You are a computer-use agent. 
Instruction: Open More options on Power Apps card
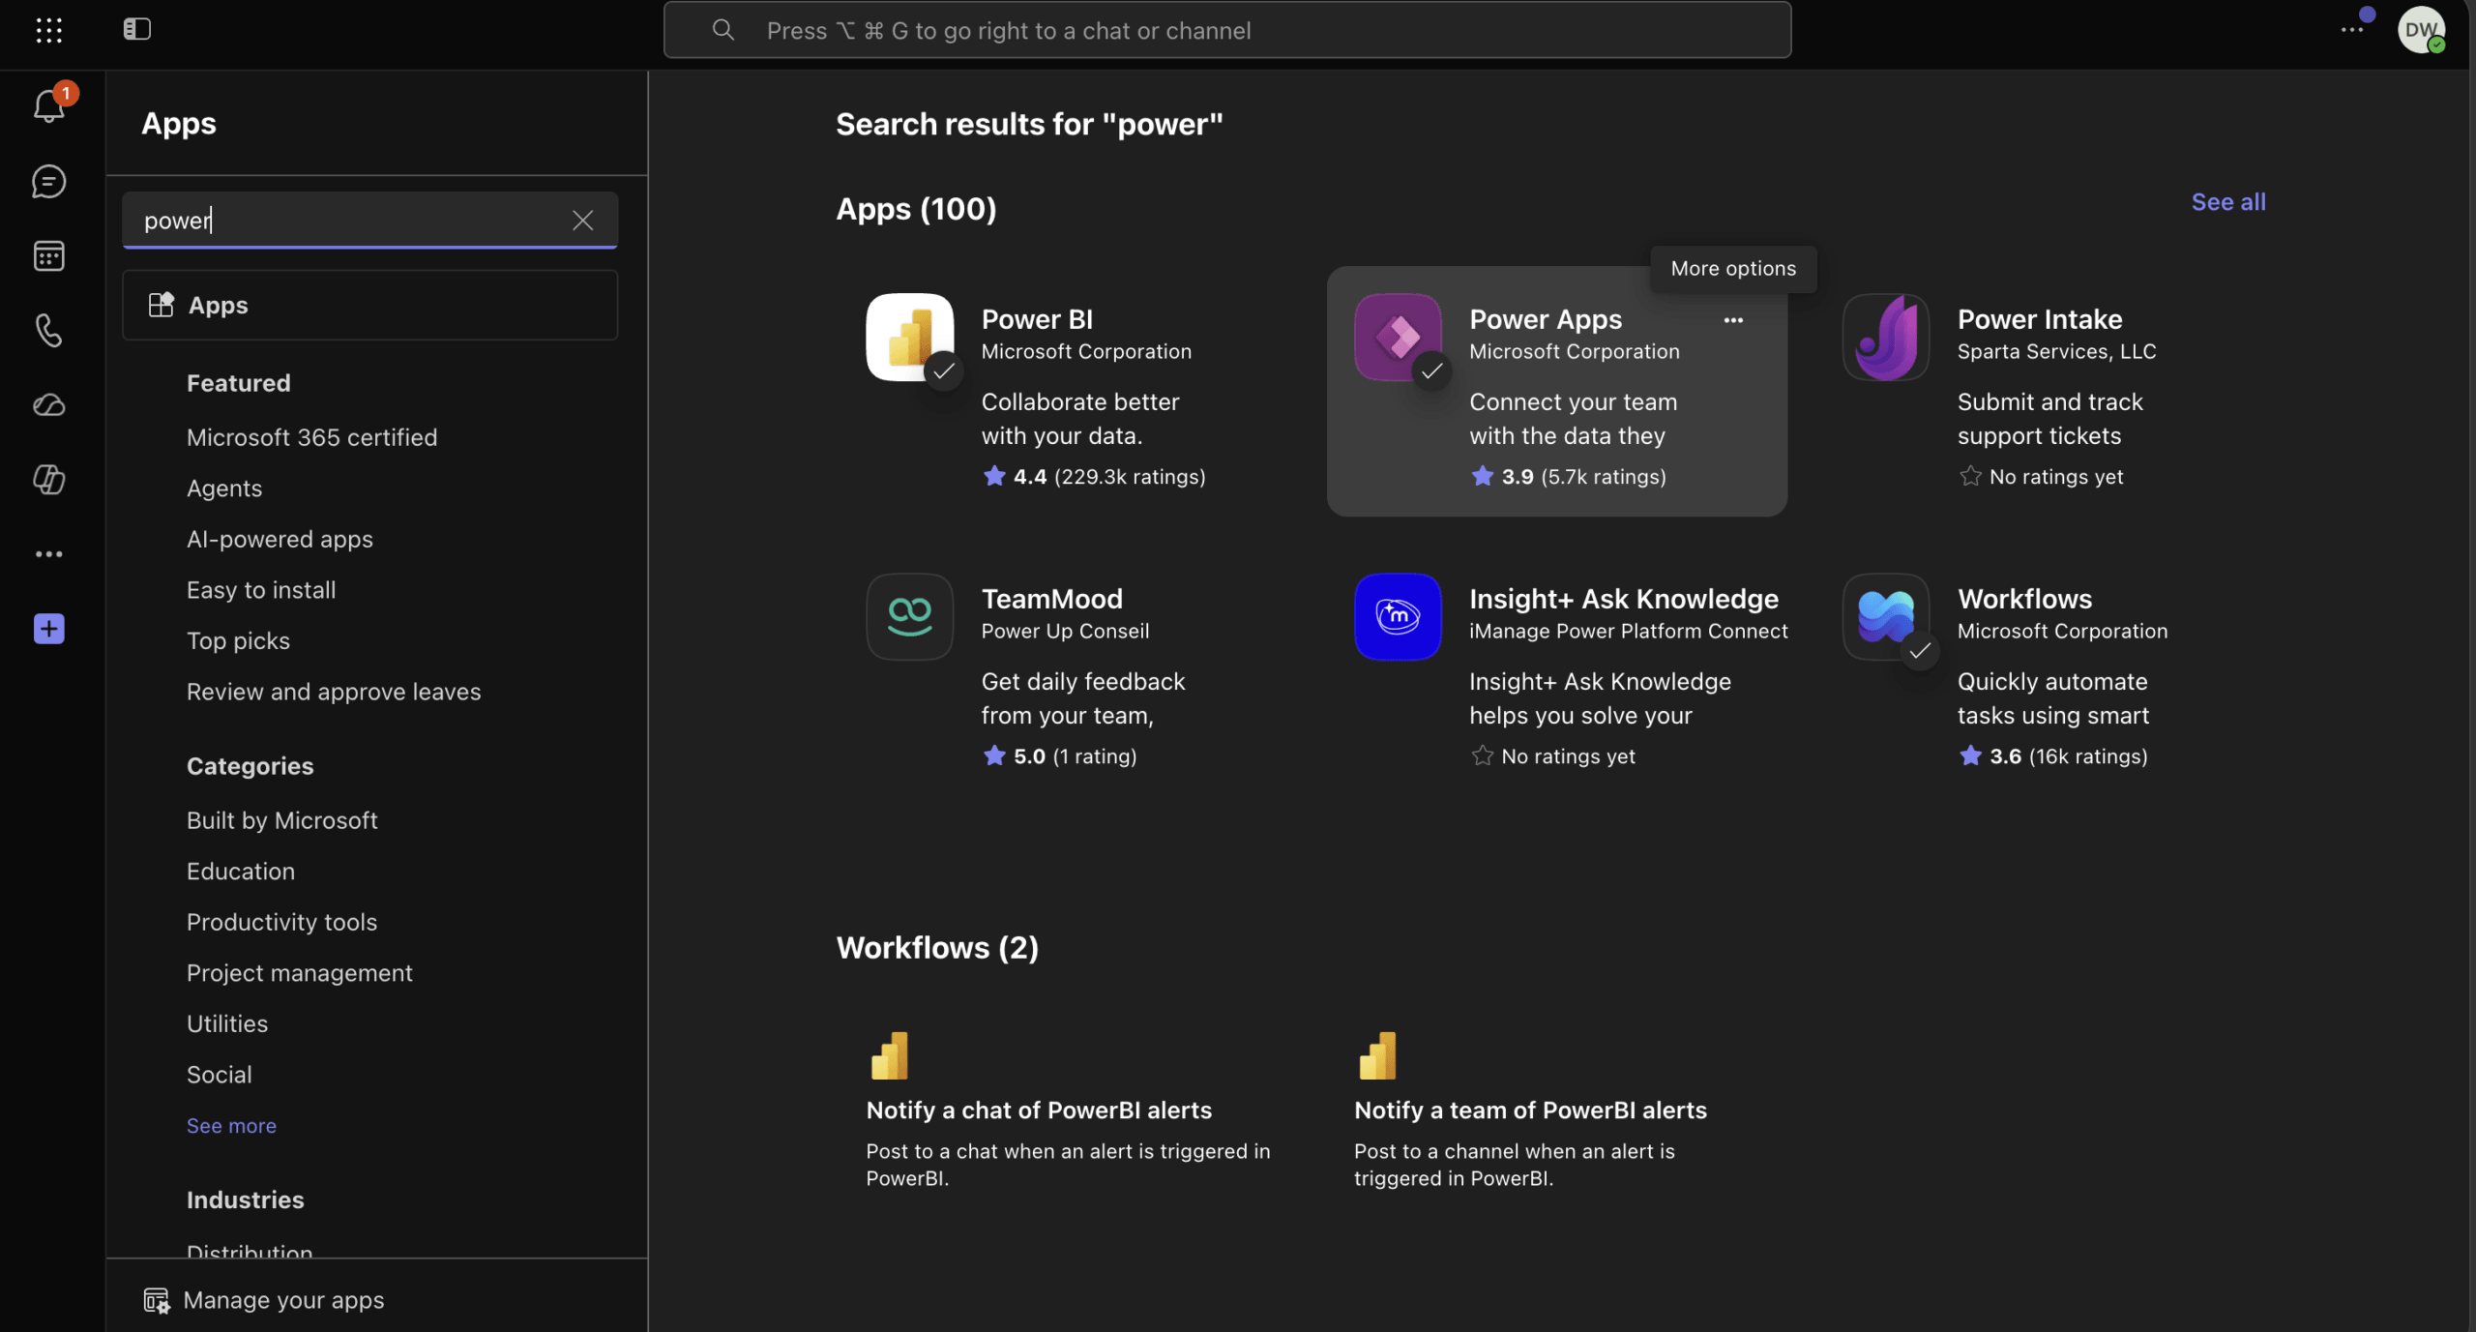1733,320
